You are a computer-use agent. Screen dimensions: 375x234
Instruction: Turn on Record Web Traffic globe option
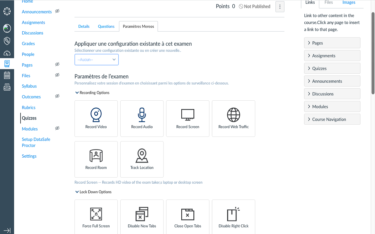(x=233, y=118)
